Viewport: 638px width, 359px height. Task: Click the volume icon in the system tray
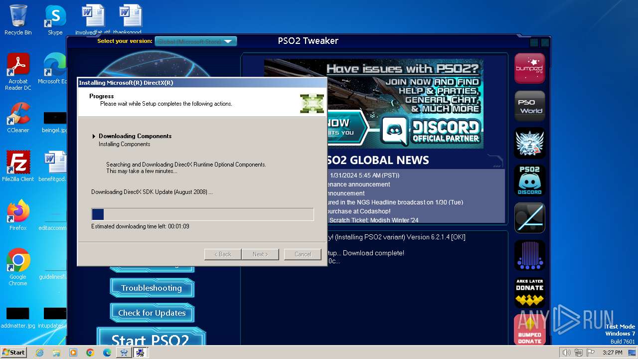coord(566,353)
